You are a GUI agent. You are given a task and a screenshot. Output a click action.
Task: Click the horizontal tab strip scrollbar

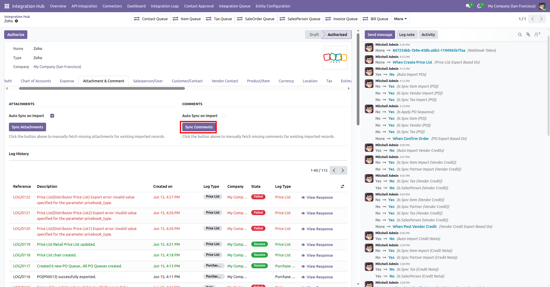103,89
